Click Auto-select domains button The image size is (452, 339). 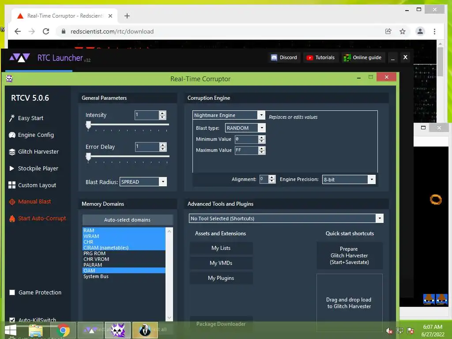click(x=128, y=220)
